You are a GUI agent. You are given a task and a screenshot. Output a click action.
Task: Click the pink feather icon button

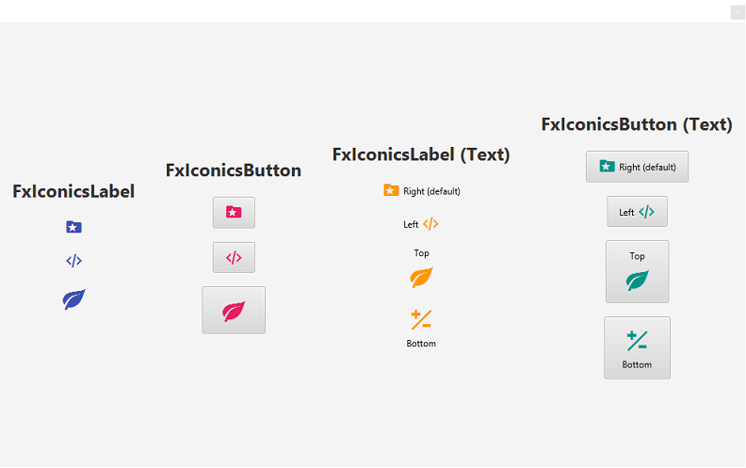(234, 310)
